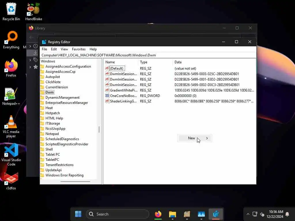The width and height of the screenshot is (295, 221).
Task: Select the CurrentVersion key
Action: pos(57,87)
